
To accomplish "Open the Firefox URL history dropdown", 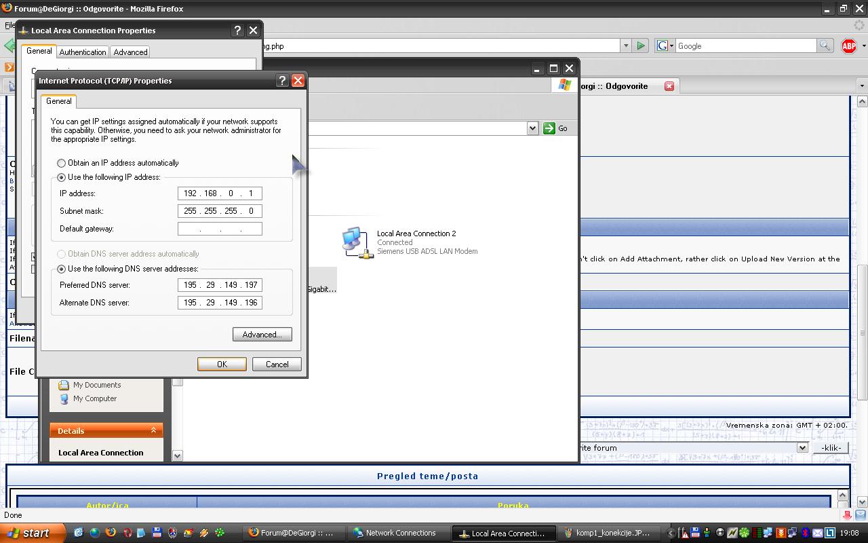I will tap(626, 46).
